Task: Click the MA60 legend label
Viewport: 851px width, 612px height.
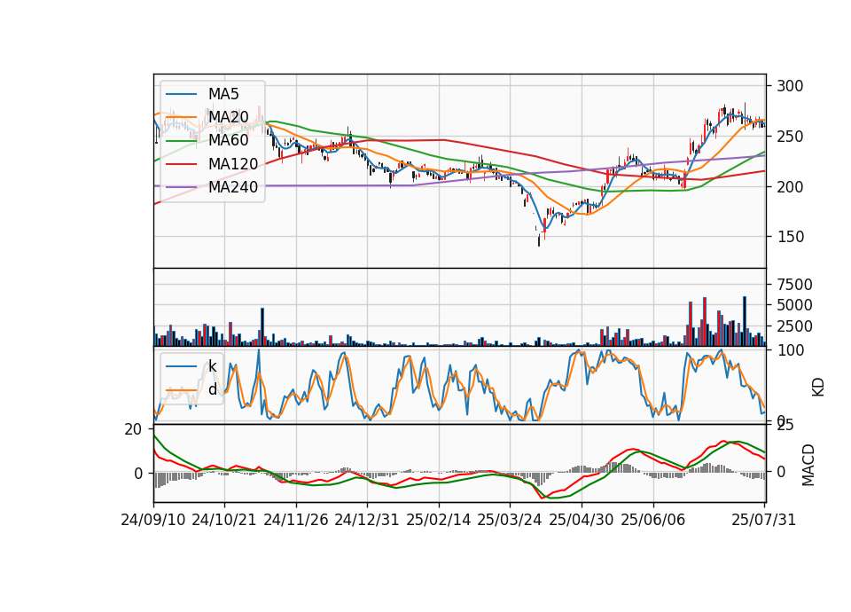Action: 228,140
